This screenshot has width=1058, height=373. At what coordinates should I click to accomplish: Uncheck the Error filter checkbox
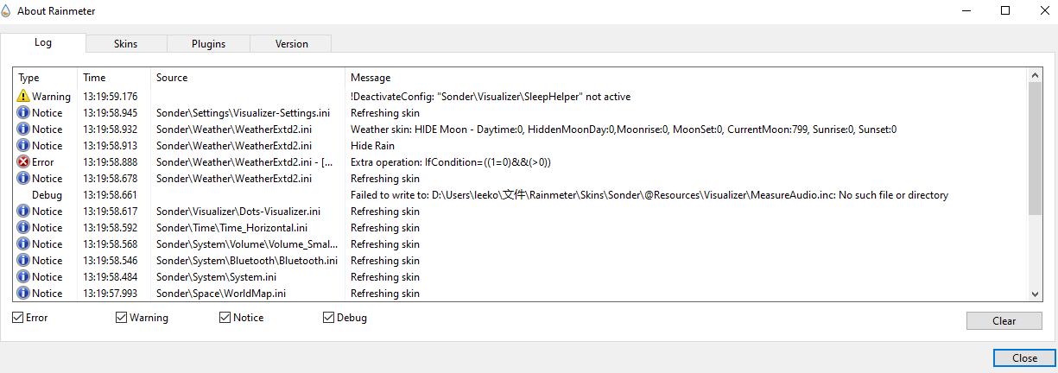click(18, 318)
